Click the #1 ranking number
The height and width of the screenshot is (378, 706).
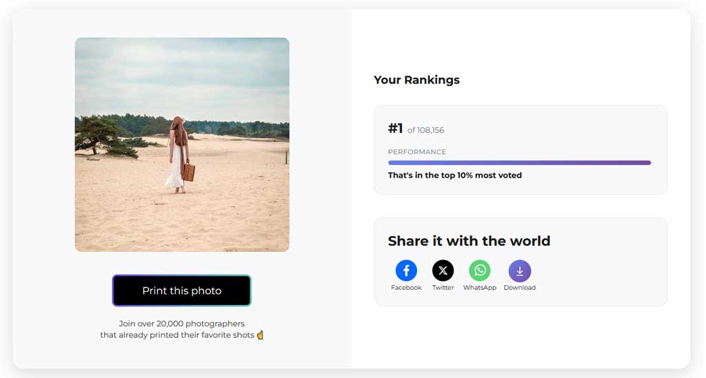pyautogui.click(x=395, y=129)
